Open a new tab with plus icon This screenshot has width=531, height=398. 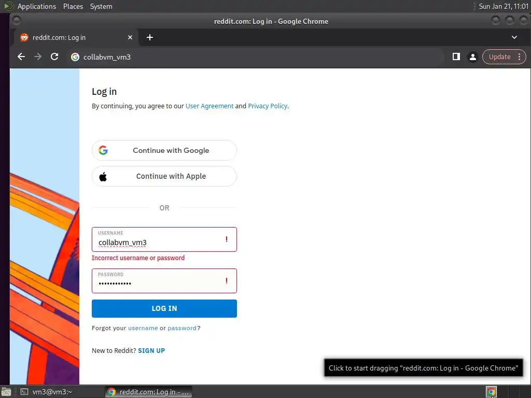coord(150,37)
